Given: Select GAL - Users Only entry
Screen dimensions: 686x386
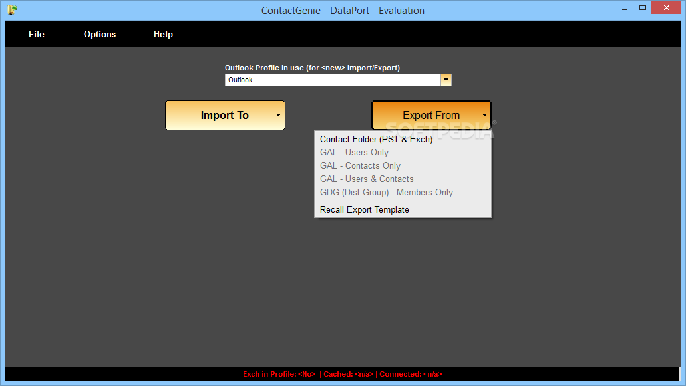Looking at the screenshot, I should click(403, 152).
